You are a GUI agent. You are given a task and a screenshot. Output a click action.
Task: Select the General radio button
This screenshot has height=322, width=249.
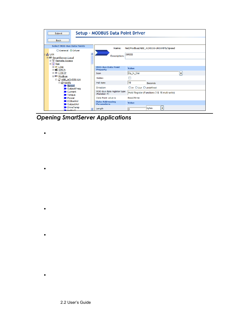[58, 51]
